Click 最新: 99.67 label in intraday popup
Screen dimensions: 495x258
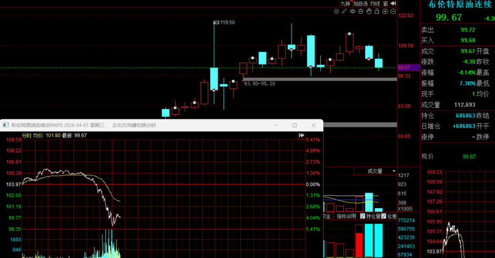tap(75, 135)
